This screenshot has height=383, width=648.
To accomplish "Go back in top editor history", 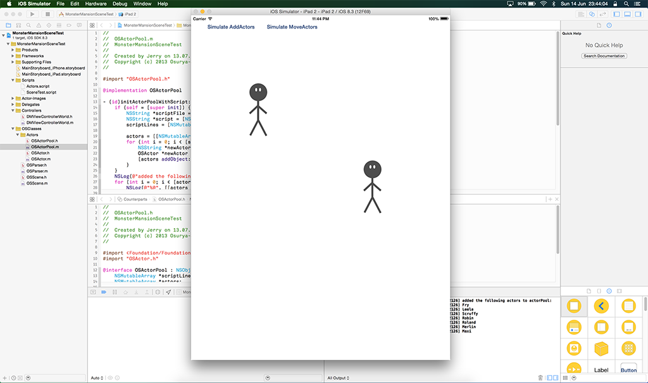I will 102,25.
